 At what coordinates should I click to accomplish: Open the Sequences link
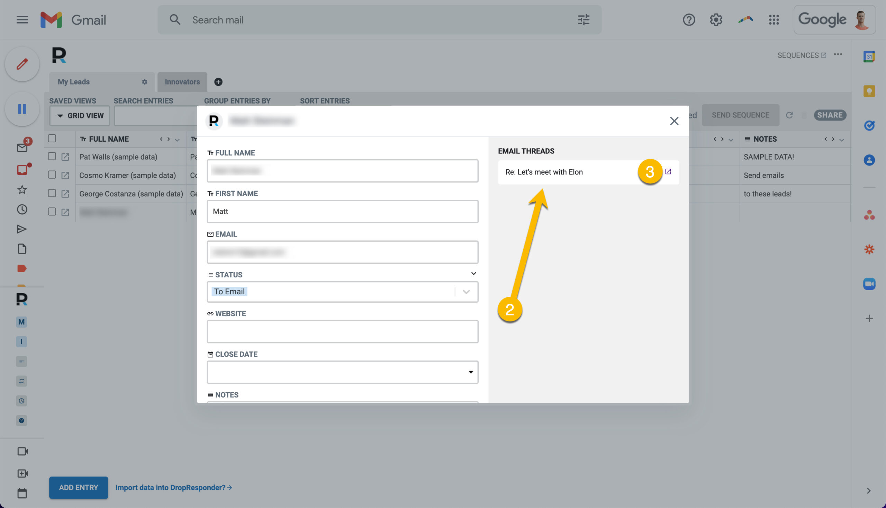point(802,55)
